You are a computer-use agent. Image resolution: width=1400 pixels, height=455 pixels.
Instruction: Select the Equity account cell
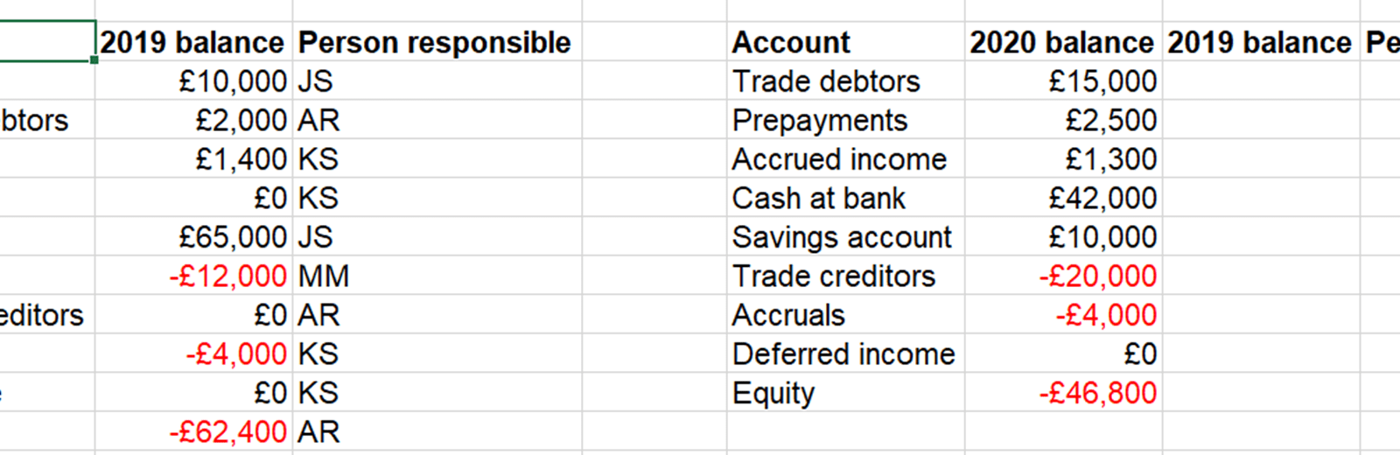click(x=773, y=393)
